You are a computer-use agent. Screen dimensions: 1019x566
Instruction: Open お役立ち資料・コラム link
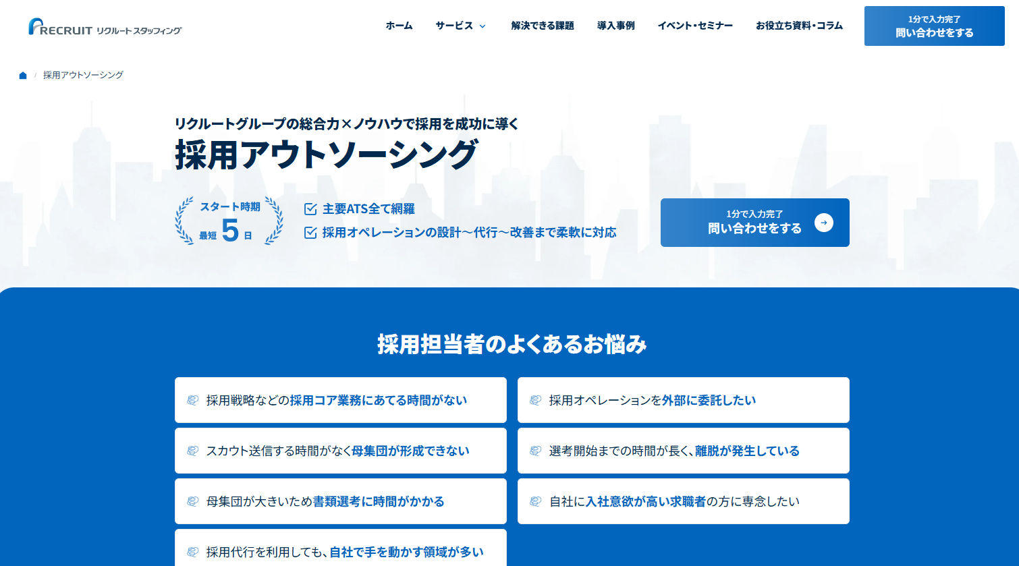[x=799, y=26]
